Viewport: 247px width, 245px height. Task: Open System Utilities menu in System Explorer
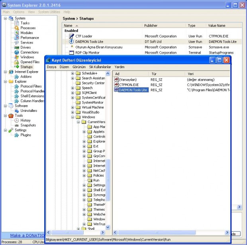click(49, 12)
